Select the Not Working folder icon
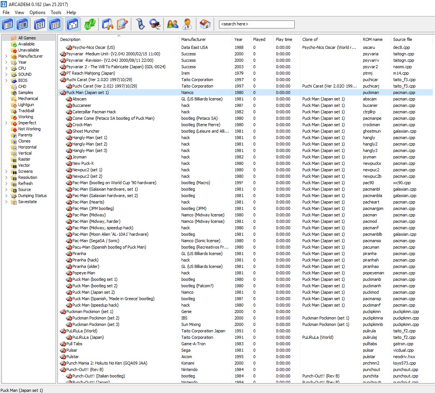Image resolution: width=435 pixels, height=393 pixels. click(14, 129)
